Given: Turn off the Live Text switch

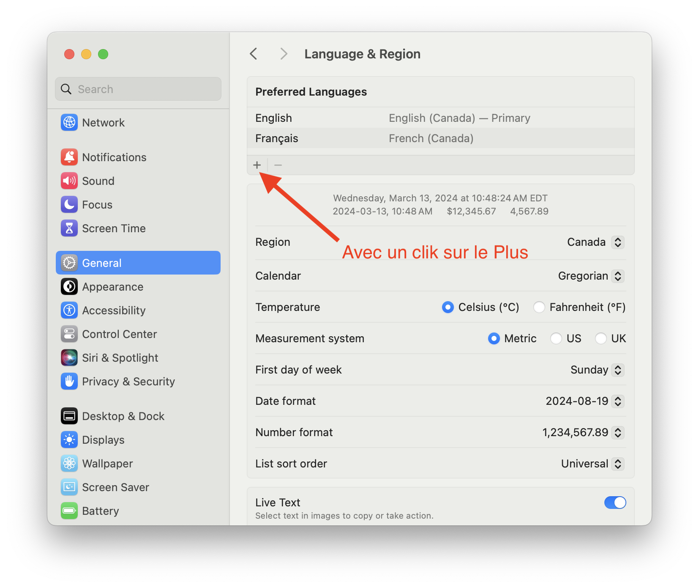Looking at the screenshot, I should 615,503.
